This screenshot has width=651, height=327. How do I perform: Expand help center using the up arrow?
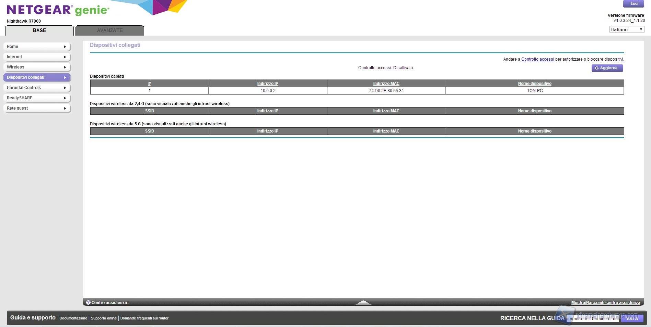(363, 303)
